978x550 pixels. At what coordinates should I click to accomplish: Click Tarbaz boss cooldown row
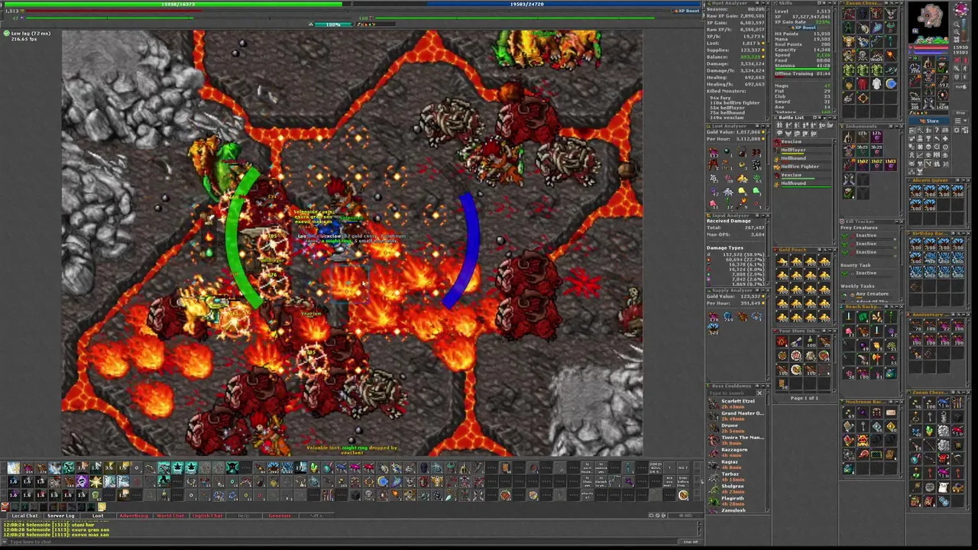(735, 477)
